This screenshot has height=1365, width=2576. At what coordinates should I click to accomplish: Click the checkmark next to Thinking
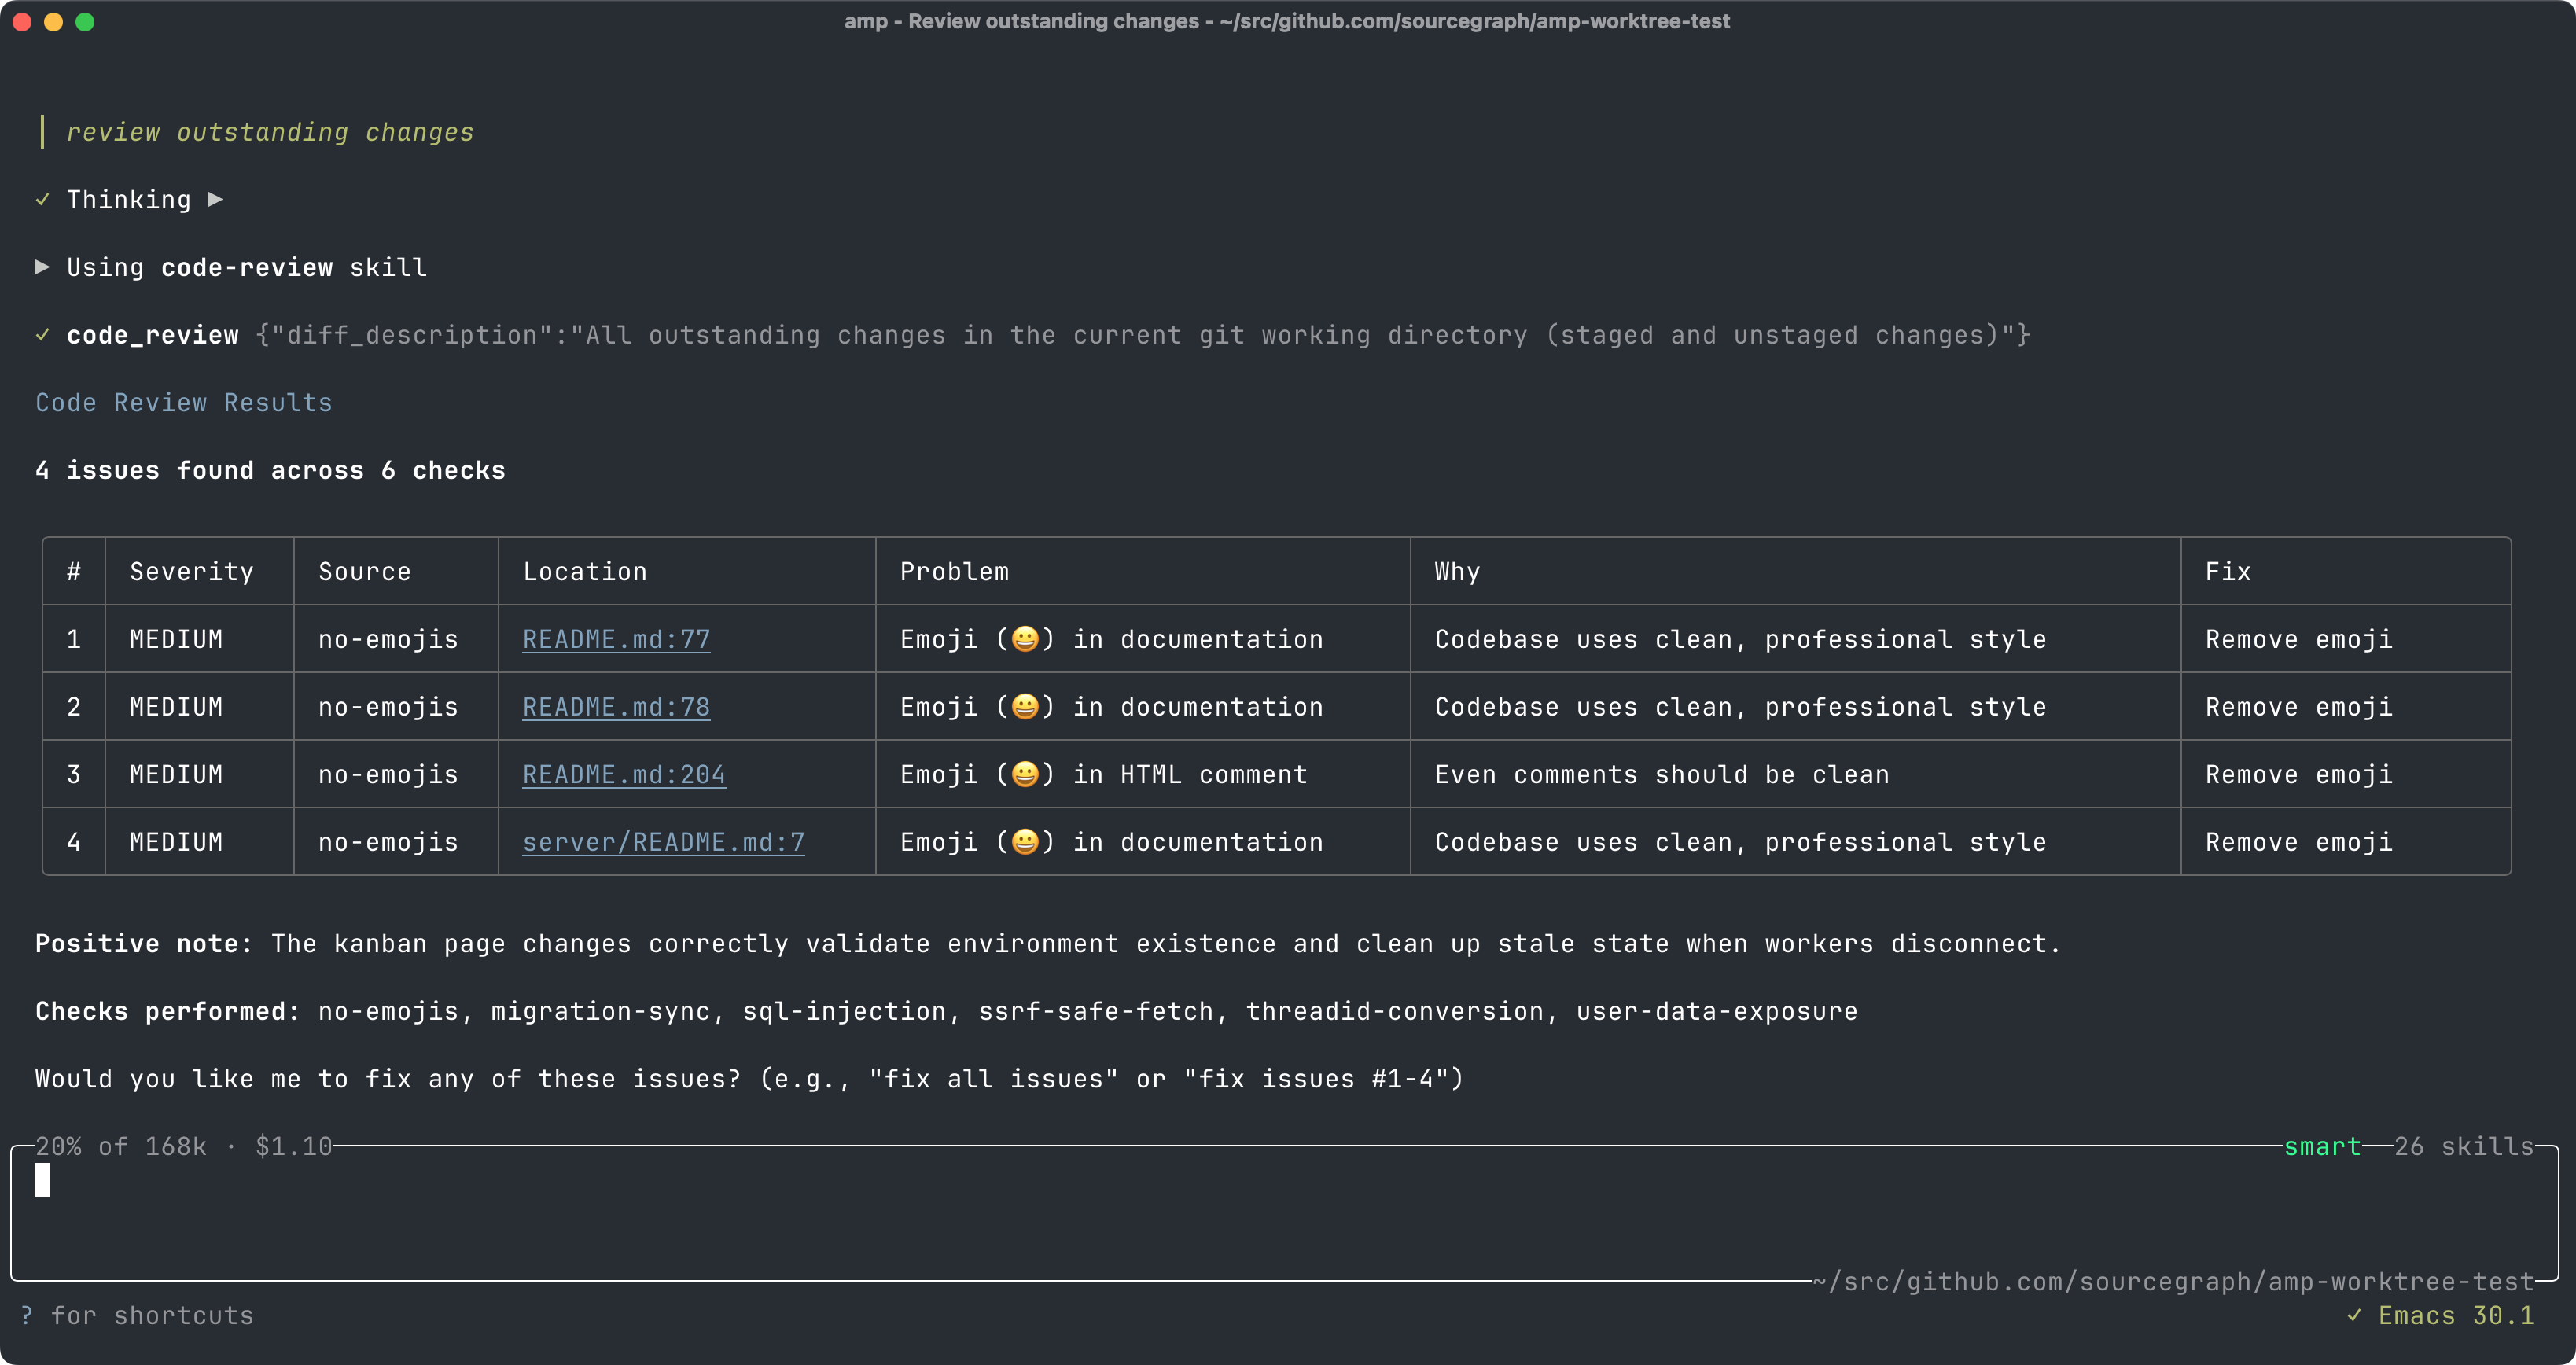(42, 200)
